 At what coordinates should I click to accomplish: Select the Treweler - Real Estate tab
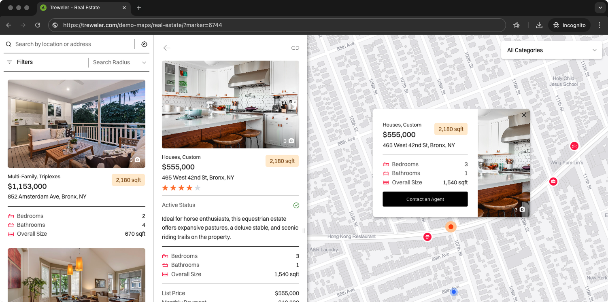click(83, 8)
